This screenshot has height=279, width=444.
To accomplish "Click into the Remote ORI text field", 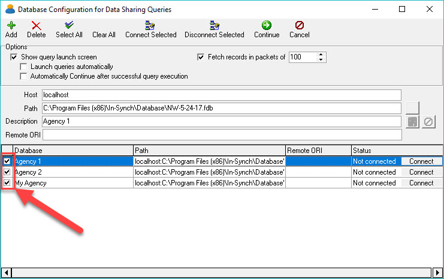I will (x=221, y=135).
